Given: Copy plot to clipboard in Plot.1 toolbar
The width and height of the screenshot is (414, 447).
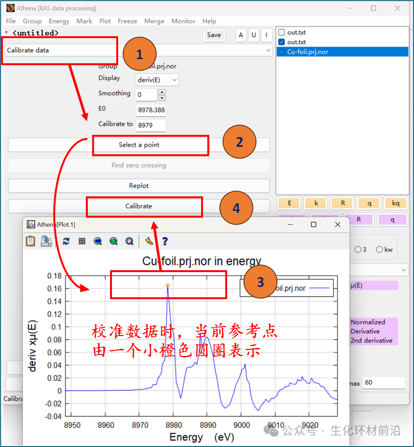Looking at the screenshot, I should pos(30,241).
